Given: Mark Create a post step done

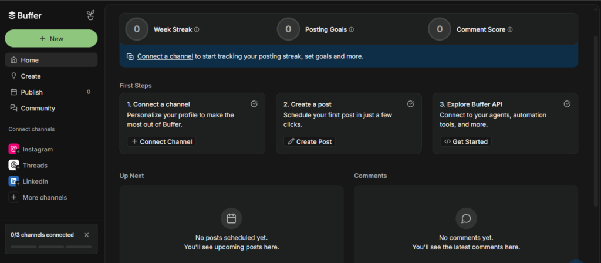Looking at the screenshot, I should [410, 104].
